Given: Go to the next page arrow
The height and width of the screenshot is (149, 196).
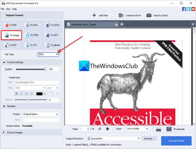Looking at the screenshot, I should click(108, 129).
